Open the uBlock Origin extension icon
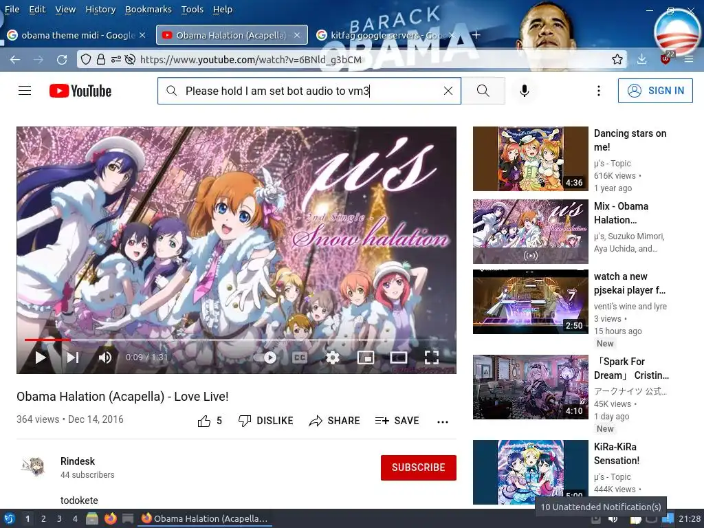Viewport: 704px width, 528px height. [665, 59]
